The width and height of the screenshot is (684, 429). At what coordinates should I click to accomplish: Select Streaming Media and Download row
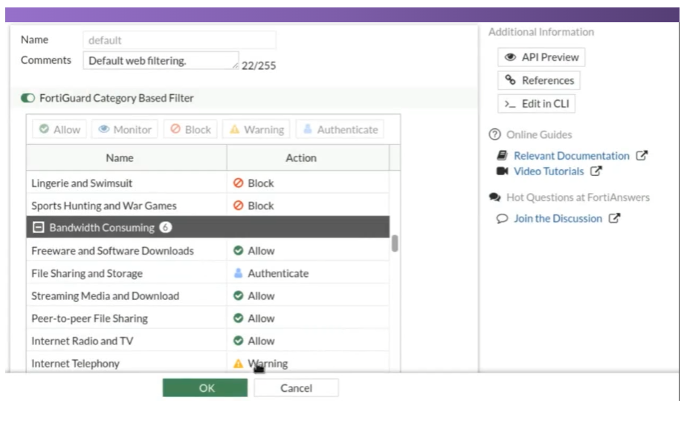tap(207, 295)
